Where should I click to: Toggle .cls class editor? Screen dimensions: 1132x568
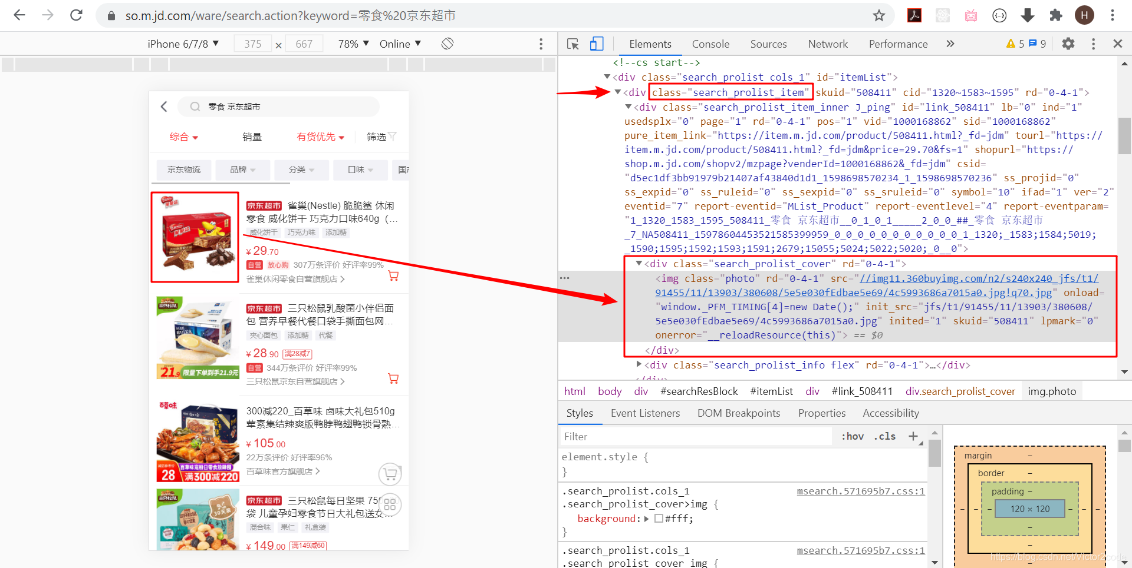pos(885,436)
